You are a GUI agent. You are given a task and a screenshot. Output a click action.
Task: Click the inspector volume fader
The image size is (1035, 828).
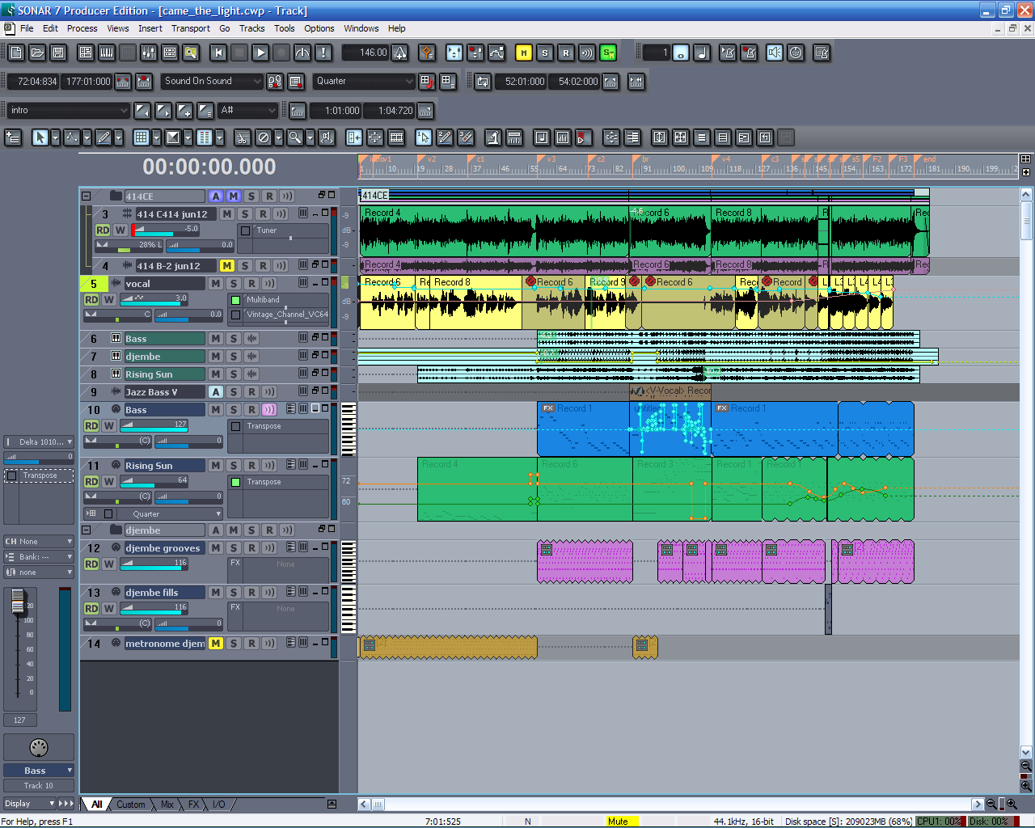coord(17,602)
